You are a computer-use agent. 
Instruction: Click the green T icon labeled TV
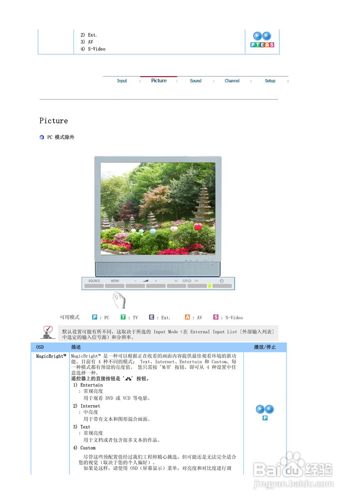[x=123, y=317]
